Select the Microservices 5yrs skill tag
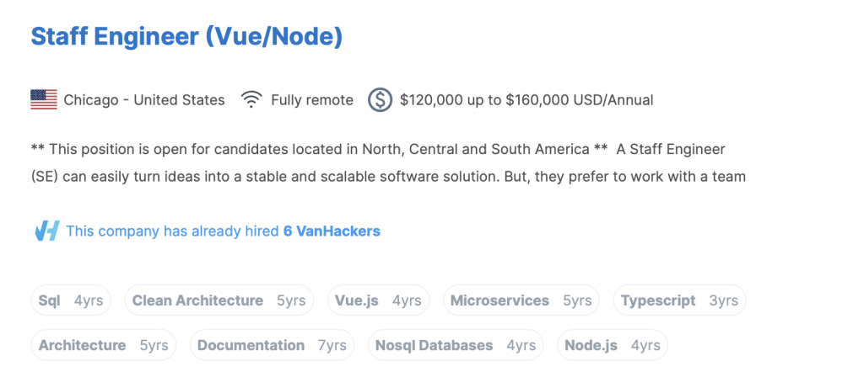Screen dimensions: 864x388 pyautogui.click(x=521, y=300)
